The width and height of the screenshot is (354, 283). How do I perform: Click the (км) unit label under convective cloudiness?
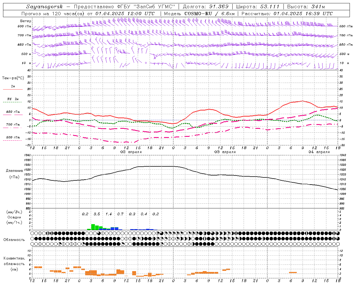14,269
